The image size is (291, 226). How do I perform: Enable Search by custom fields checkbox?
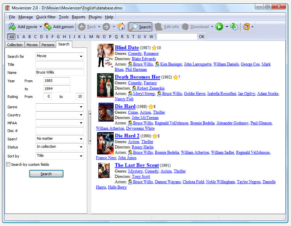click(8, 164)
